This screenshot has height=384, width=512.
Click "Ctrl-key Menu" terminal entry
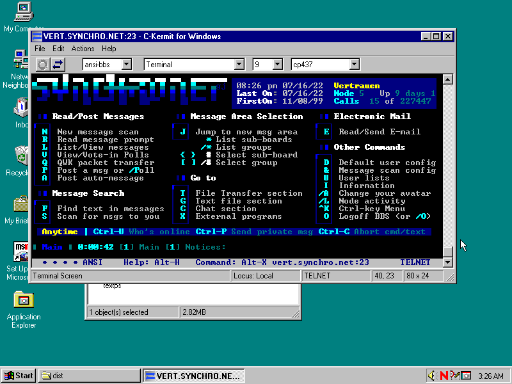point(372,209)
